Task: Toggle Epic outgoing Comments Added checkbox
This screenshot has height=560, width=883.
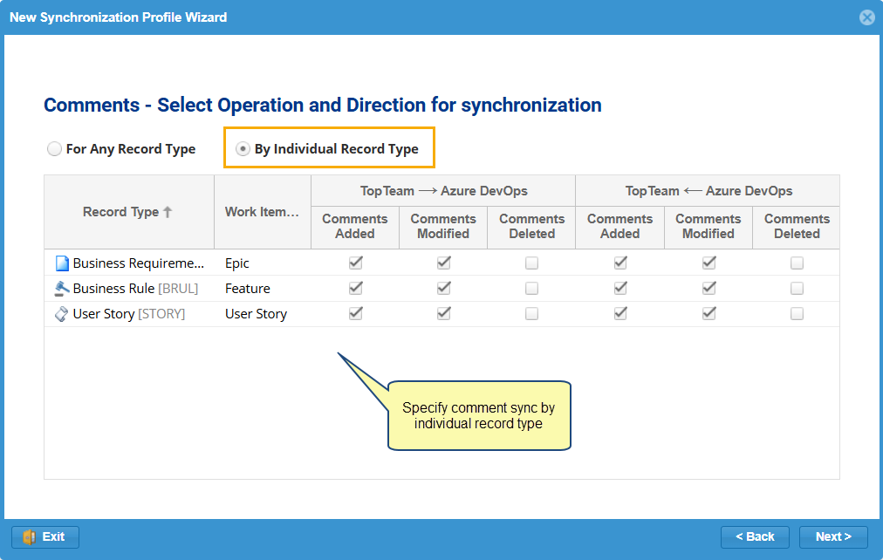Action: [355, 263]
